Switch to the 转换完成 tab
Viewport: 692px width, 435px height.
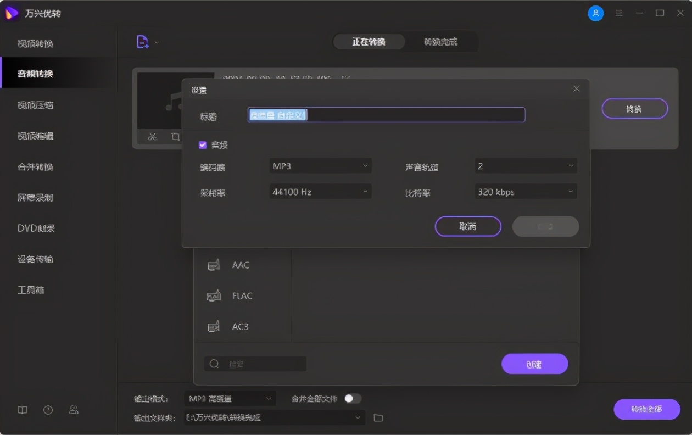[x=440, y=42]
